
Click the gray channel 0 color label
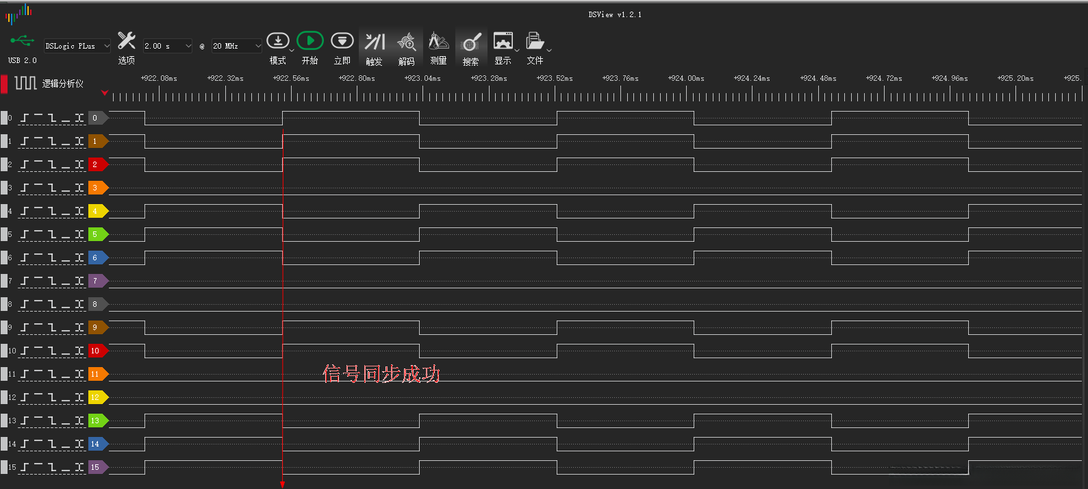click(x=98, y=118)
